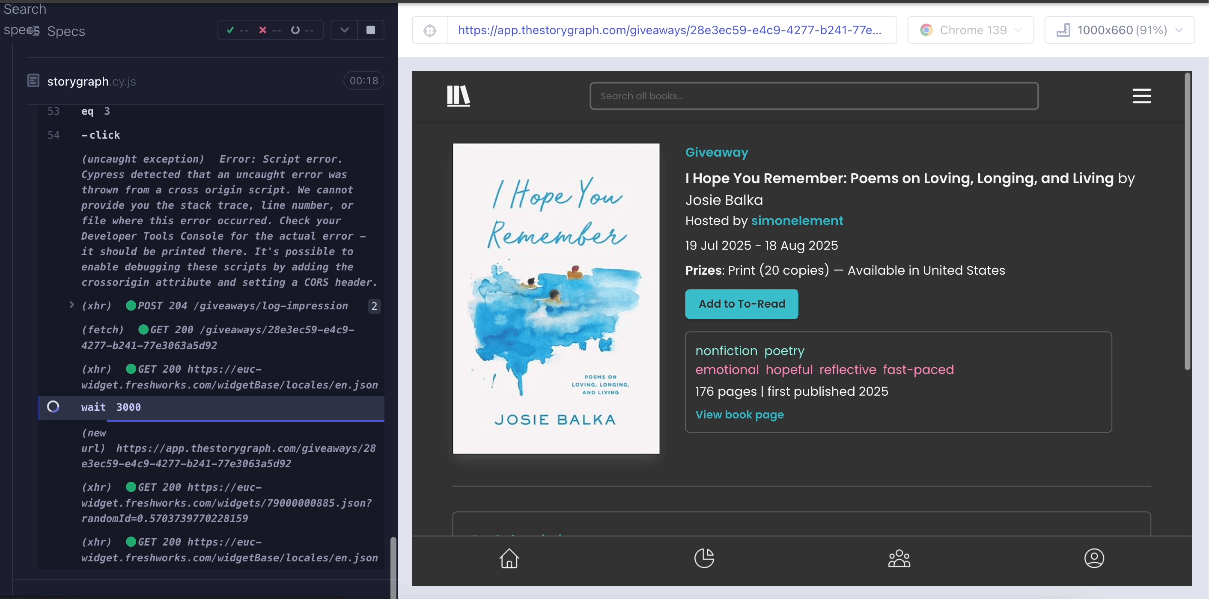
Task: Click the Prizes Print 20 copies text
Action: click(845, 270)
